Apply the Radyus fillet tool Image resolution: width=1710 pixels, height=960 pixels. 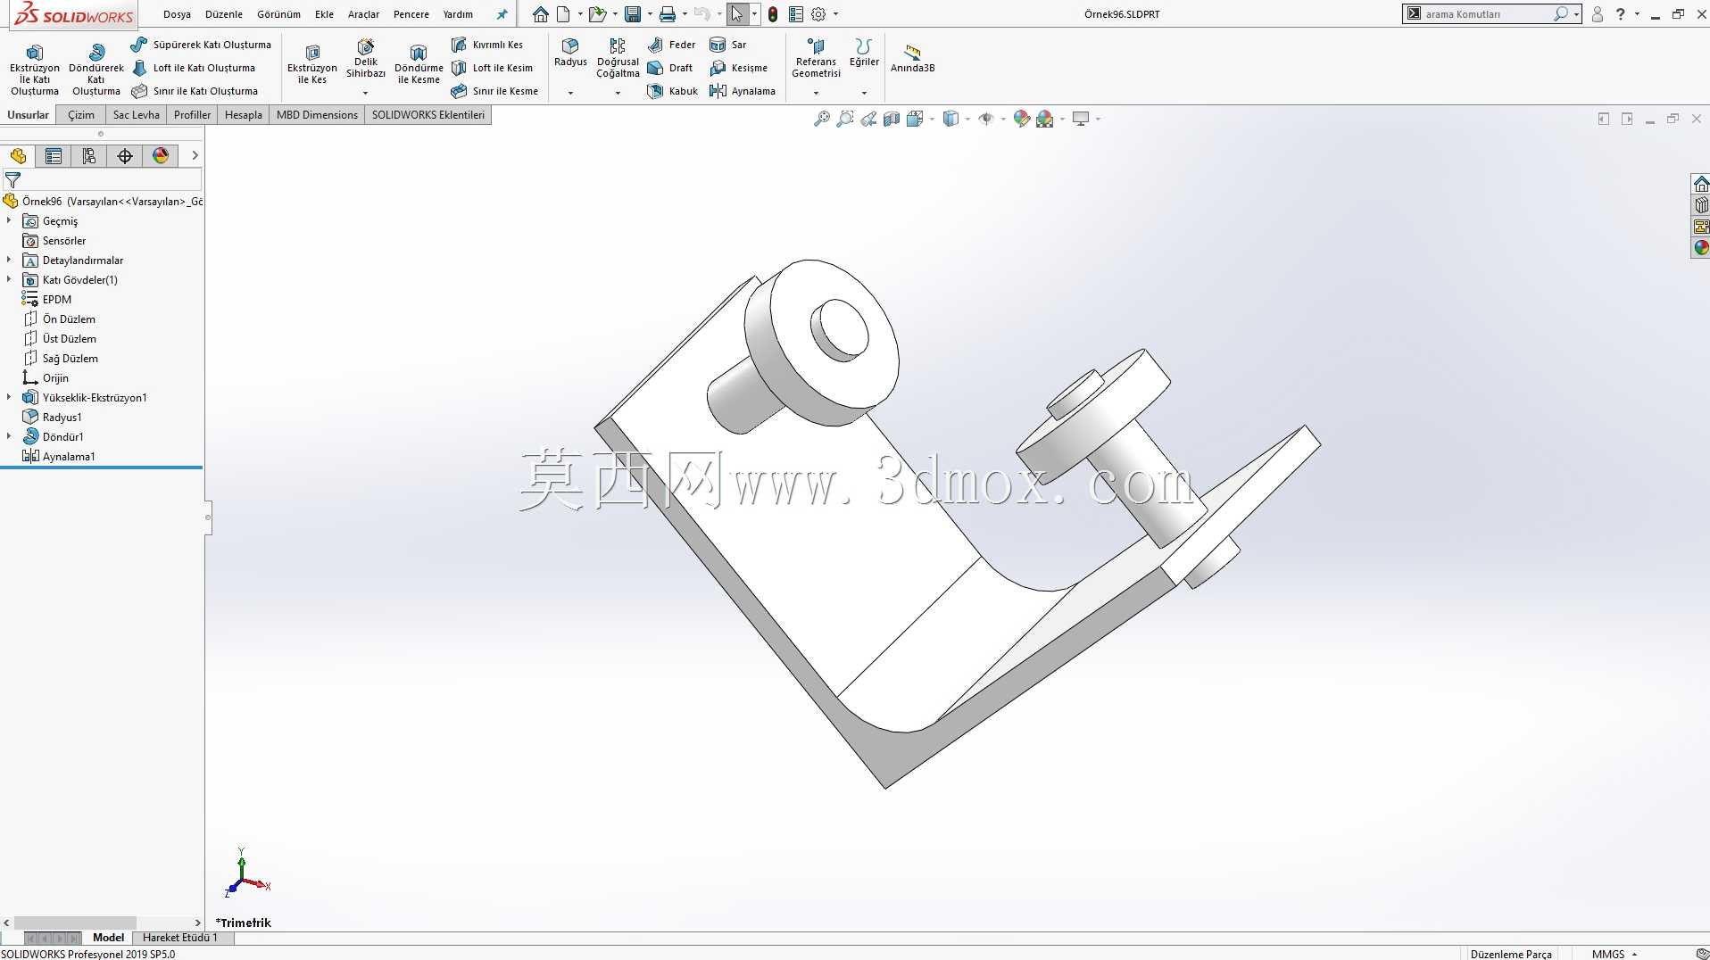[x=570, y=53]
